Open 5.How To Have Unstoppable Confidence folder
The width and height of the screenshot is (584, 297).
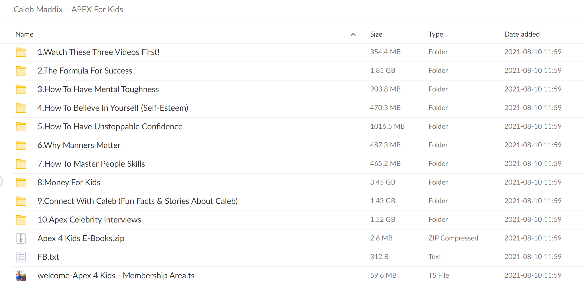point(110,127)
